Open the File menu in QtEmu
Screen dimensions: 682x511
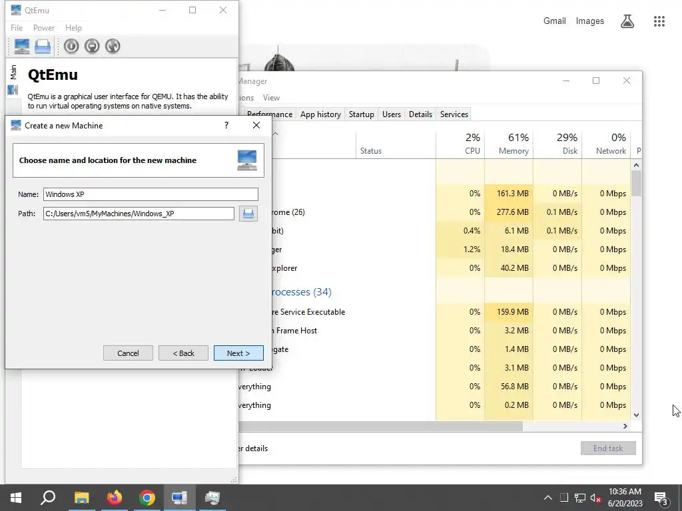pyautogui.click(x=17, y=28)
